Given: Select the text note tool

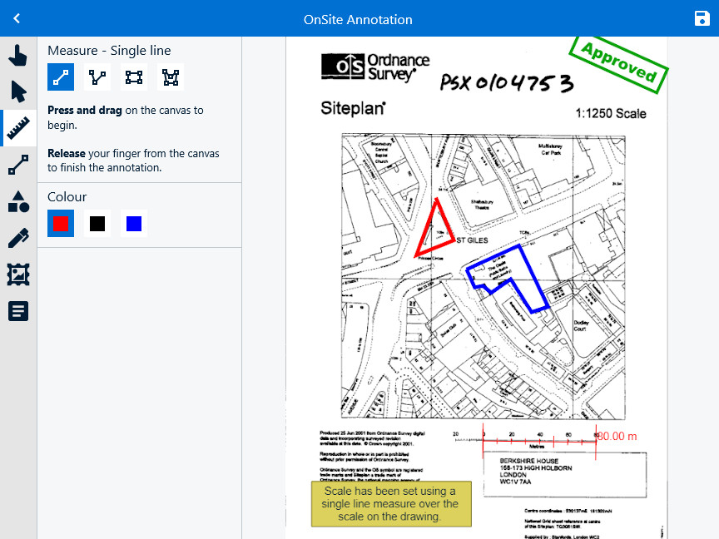Looking at the screenshot, I should 18,311.
